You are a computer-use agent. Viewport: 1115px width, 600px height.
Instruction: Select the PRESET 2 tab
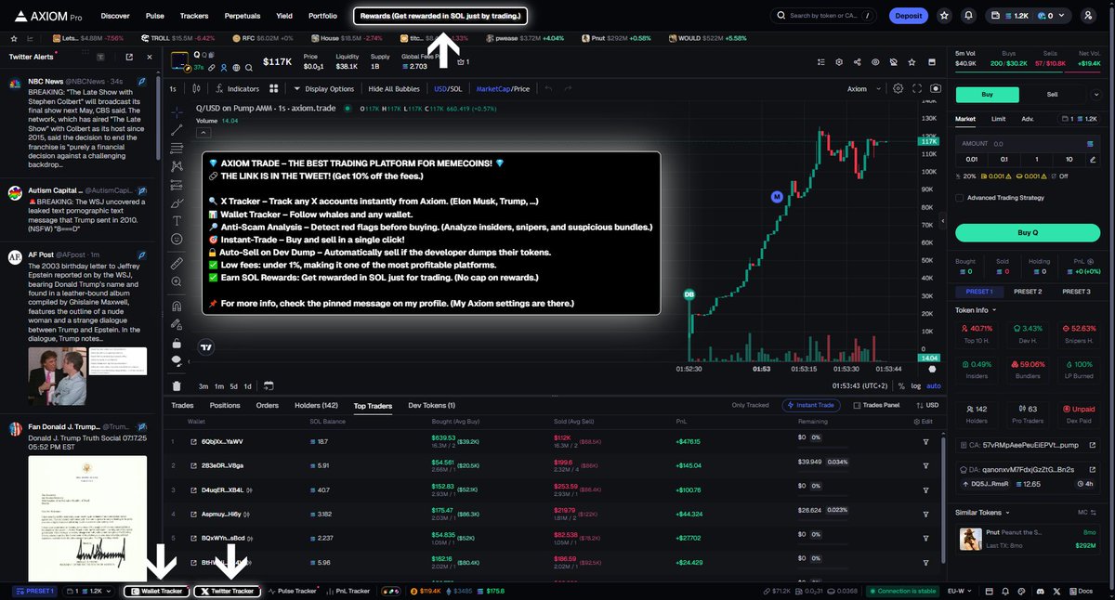tap(1027, 291)
